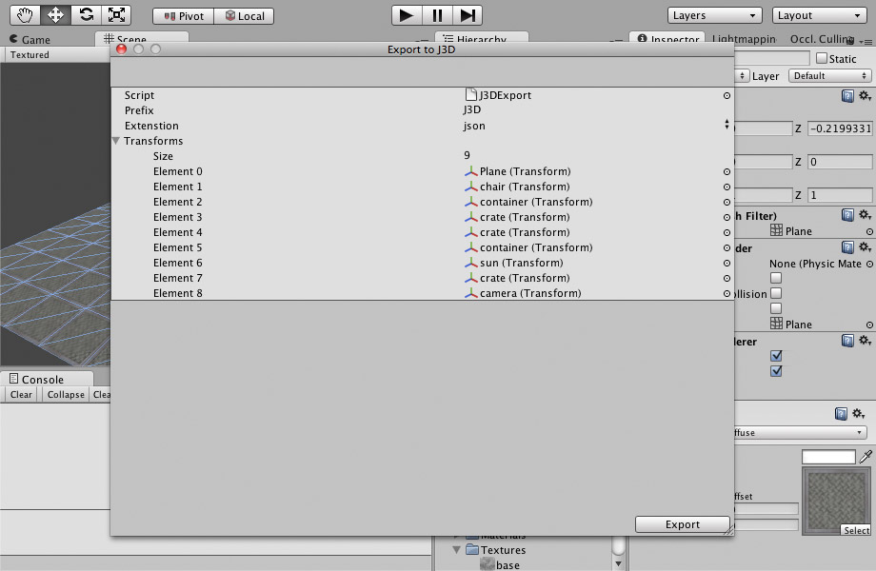Switch to the Scene tab
The width and height of the screenshot is (876, 571).
tap(133, 39)
